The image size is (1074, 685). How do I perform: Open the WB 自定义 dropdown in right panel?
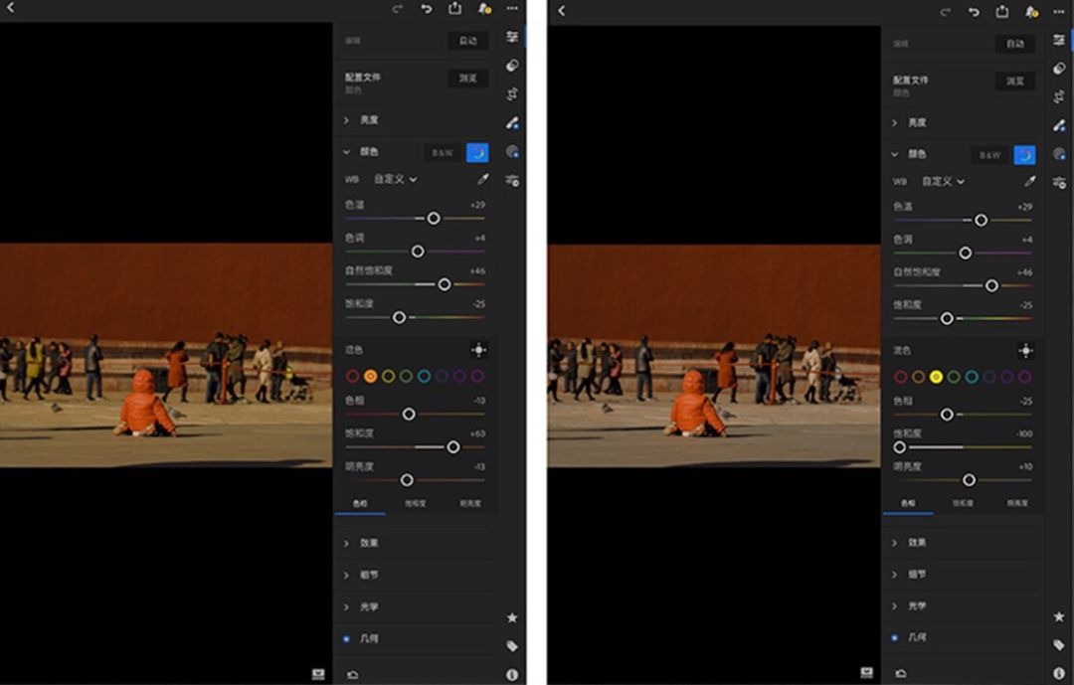(943, 182)
